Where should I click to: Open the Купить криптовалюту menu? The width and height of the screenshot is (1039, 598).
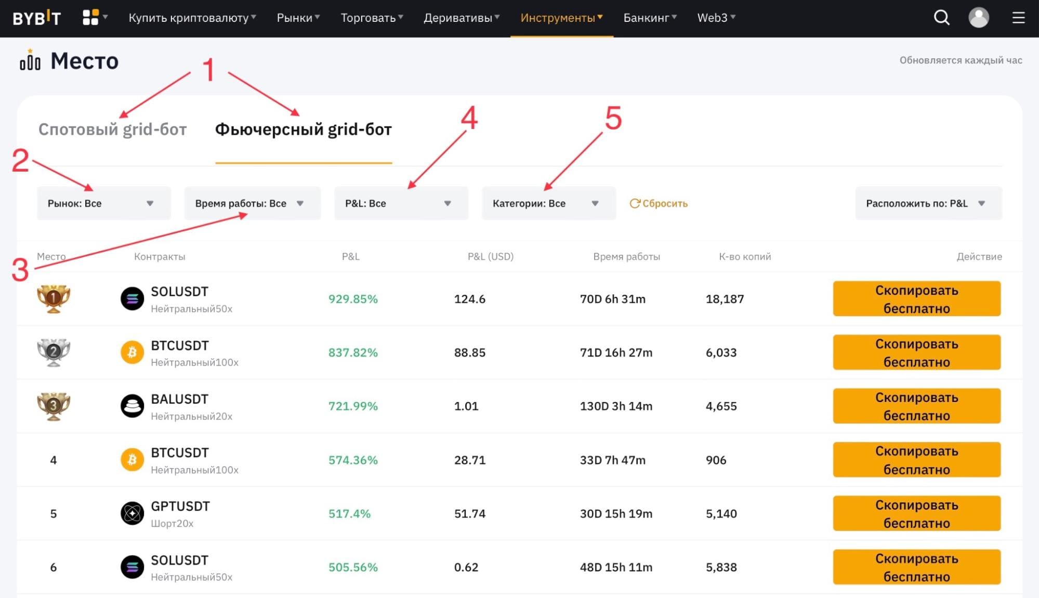[192, 18]
